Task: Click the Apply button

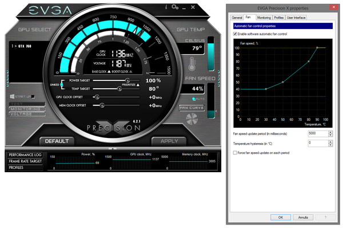Action: [x=169, y=141]
